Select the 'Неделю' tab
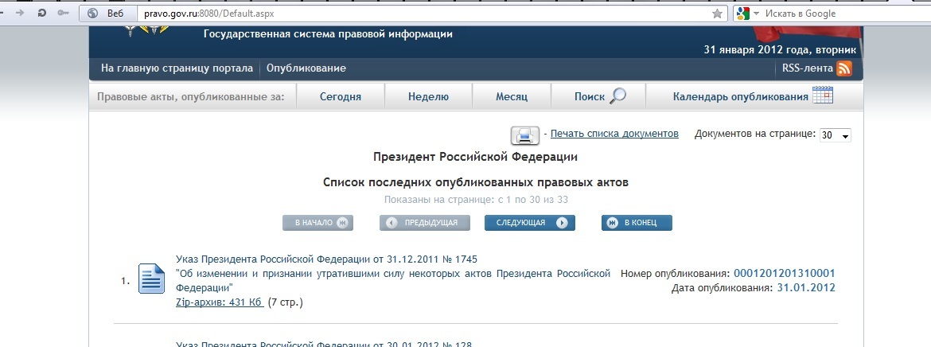The image size is (931, 347). click(428, 96)
